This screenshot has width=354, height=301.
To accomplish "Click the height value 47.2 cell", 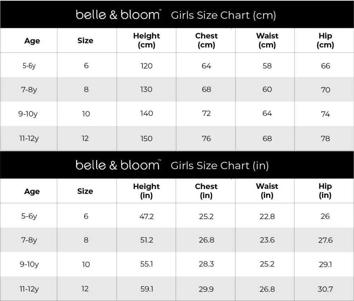I will (147, 216).
